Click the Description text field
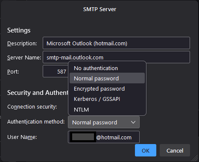This screenshot has height=162, width=199. (116, 43)
